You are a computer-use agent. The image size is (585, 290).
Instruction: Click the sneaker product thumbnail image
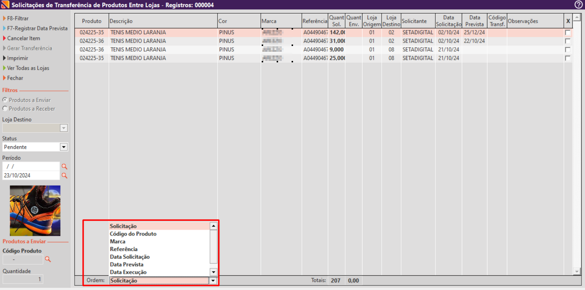tap(35, 210)
